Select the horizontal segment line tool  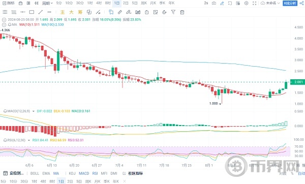(x=23, y=12)
